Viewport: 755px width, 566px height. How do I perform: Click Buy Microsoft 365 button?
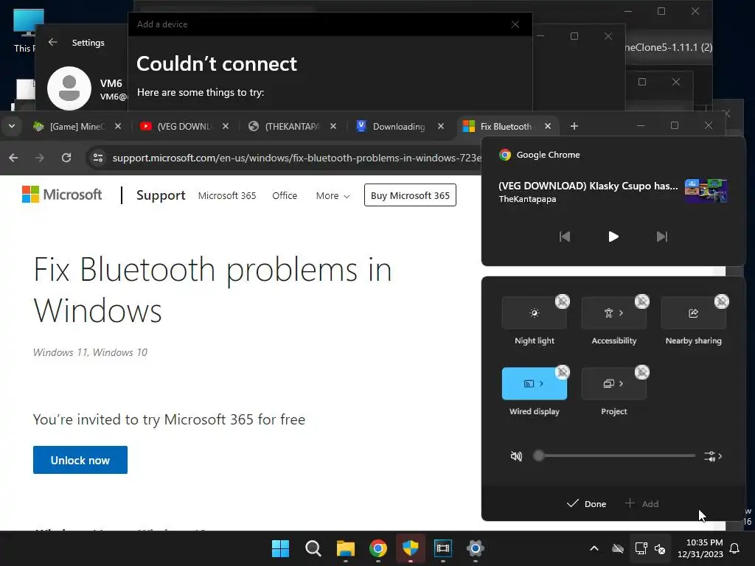click(410, 195)
